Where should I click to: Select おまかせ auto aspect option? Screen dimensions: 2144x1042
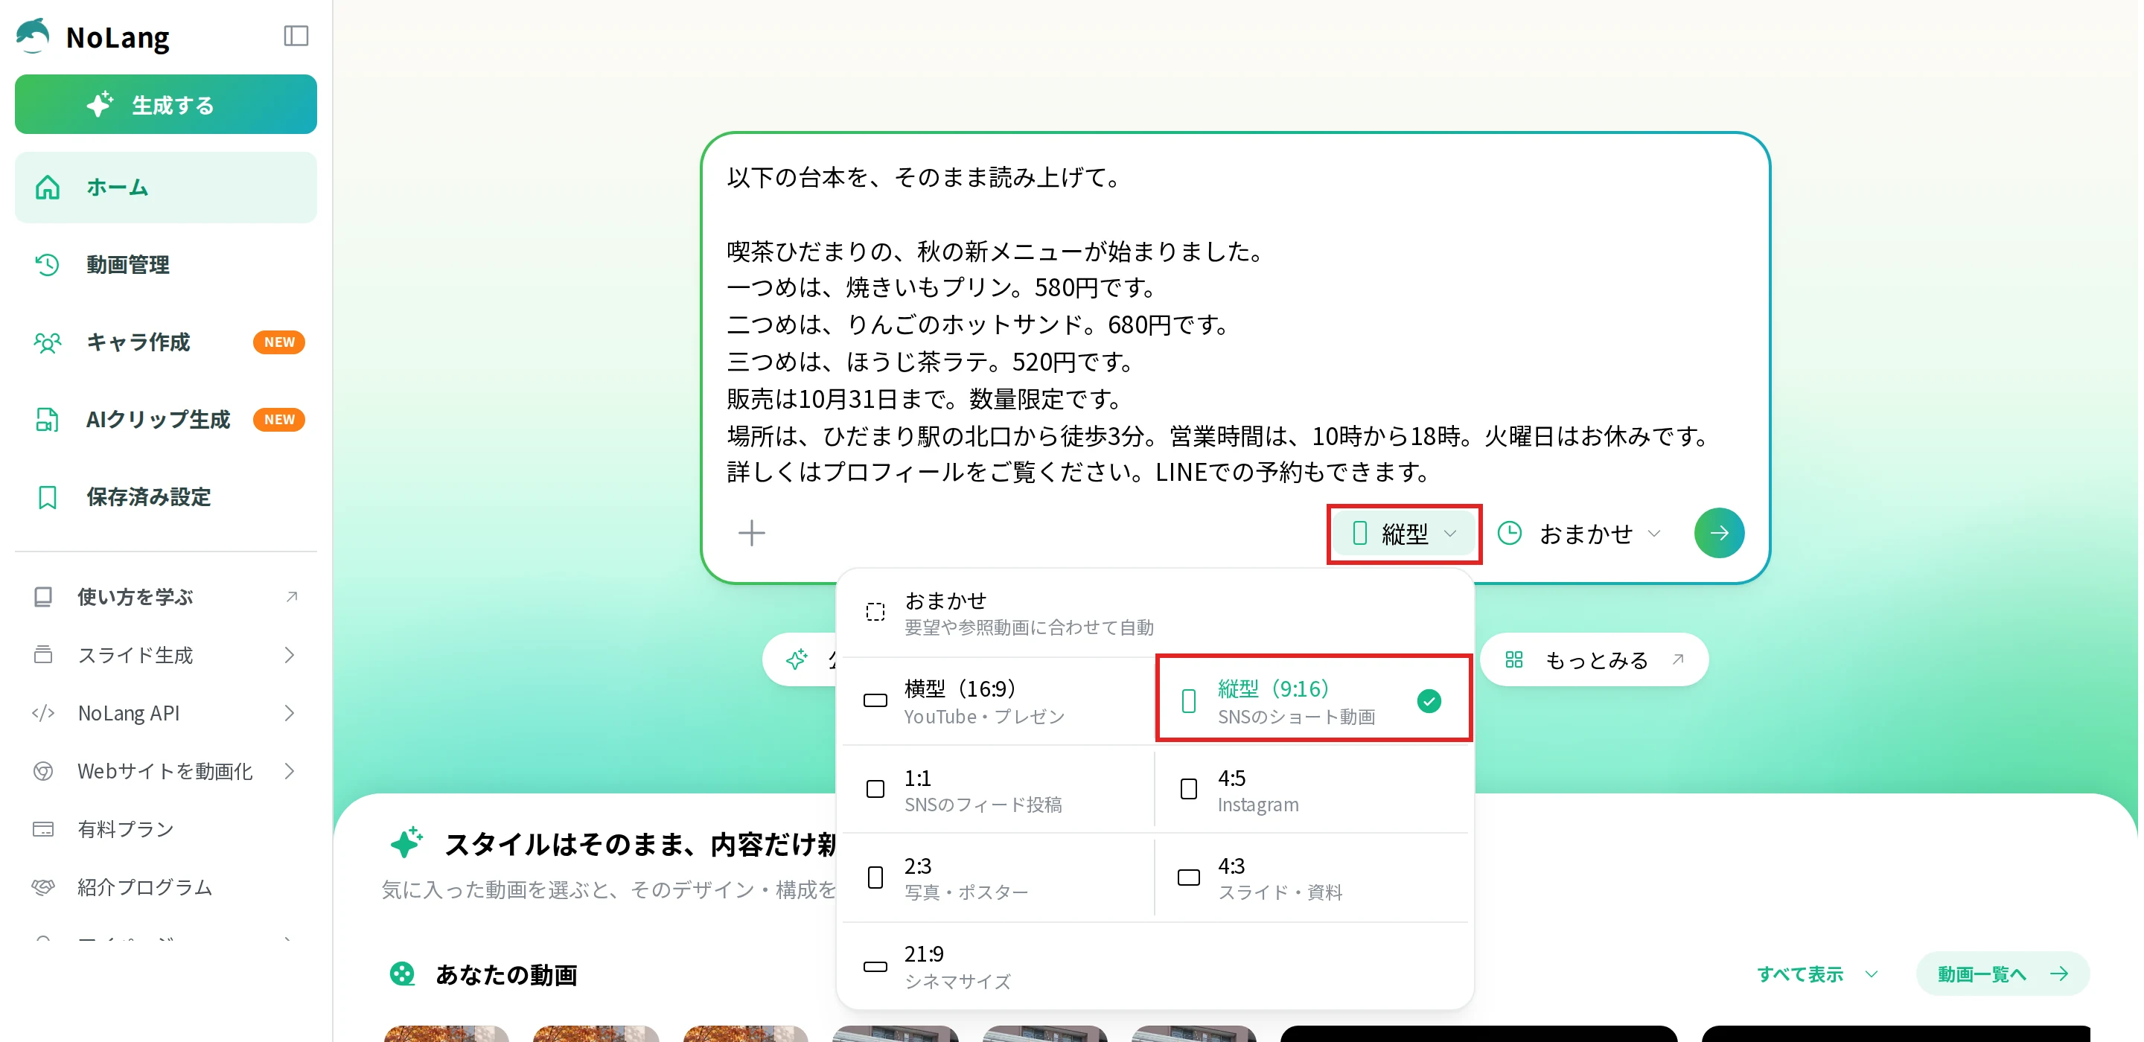(x=1155, y=613)
